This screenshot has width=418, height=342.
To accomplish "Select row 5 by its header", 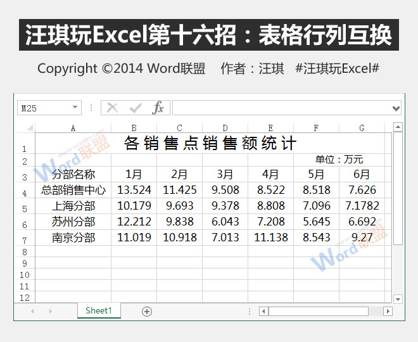I will coord(24,207).
